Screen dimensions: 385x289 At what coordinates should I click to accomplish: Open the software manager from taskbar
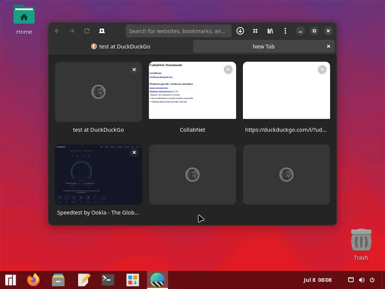(133, 280)
